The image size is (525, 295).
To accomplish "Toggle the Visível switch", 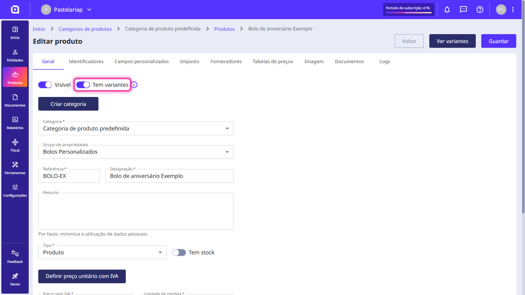I will pos(45,85).
